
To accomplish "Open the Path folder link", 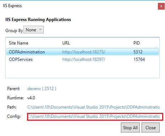I will [94, 107].
